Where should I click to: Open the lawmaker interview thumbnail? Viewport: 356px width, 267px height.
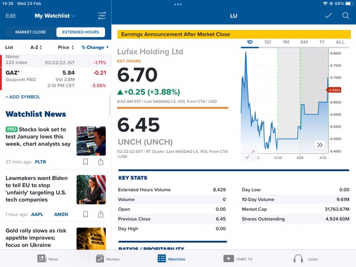[91, 190]
